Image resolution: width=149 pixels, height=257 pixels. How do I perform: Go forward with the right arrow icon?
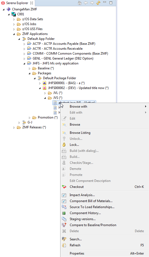tap(92, 3)
